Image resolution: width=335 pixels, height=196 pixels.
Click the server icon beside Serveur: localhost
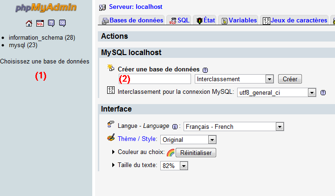click(x=103, y=7)
